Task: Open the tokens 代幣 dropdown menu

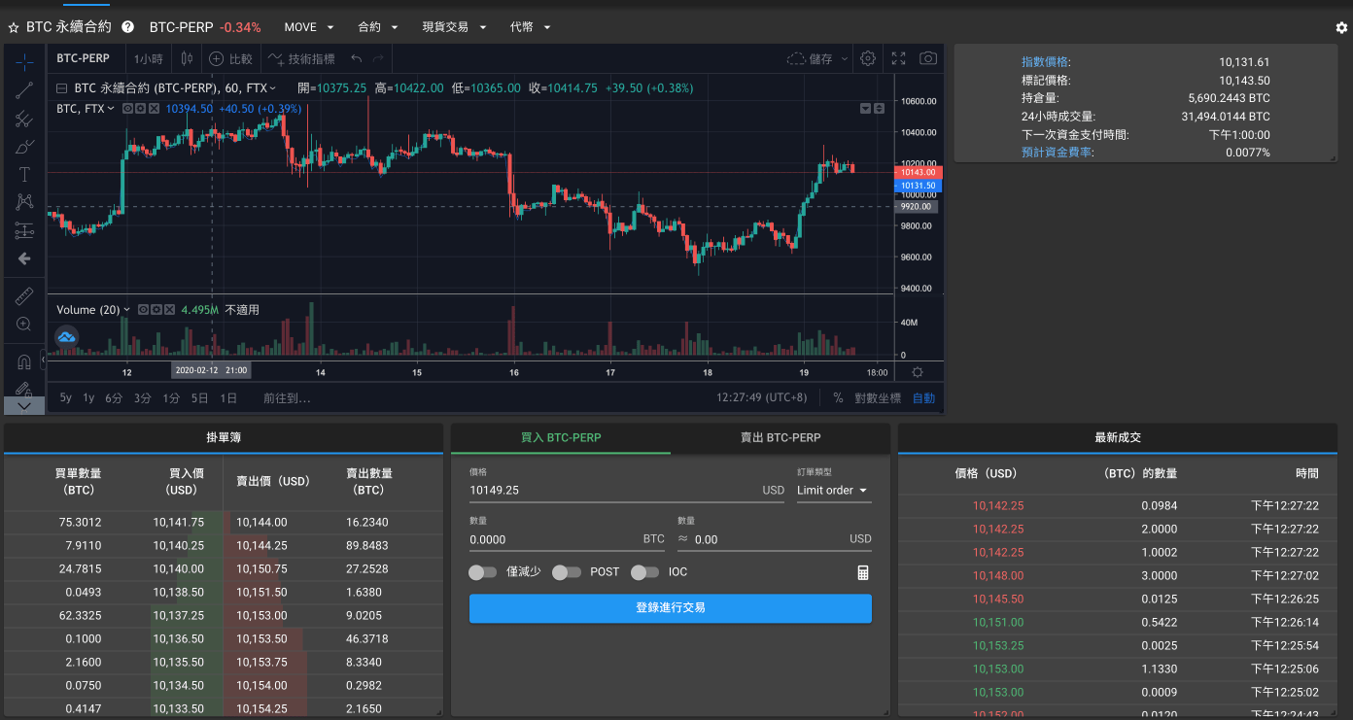Action: pos(530,27)
